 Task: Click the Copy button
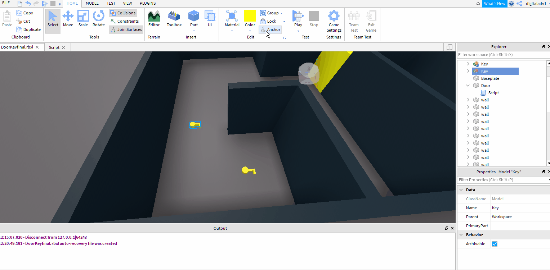25,13
